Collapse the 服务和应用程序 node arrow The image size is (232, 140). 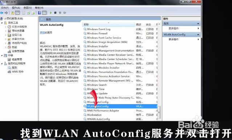click(2, 64)
